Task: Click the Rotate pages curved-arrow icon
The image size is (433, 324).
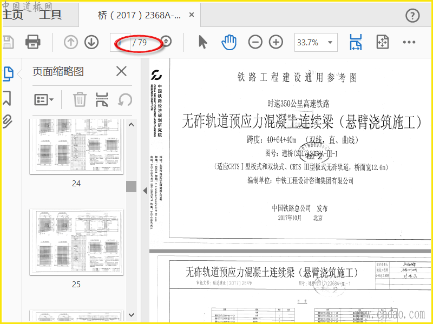Action: [125, 99]
